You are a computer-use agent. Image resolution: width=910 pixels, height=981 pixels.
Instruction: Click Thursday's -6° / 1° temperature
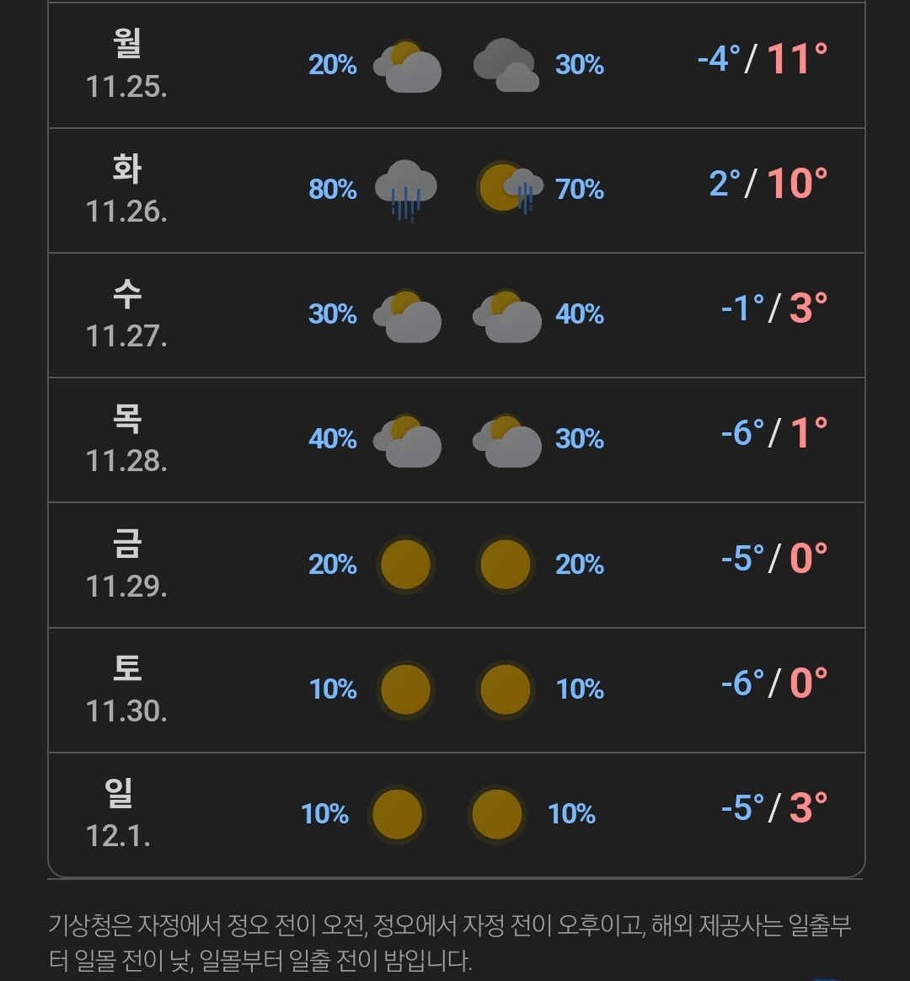click(x=774, y=433)
